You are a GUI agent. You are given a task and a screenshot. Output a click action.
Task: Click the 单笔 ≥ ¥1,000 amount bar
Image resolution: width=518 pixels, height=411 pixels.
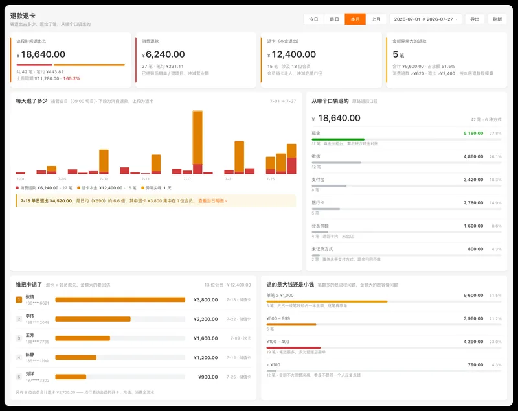(327, 301)
